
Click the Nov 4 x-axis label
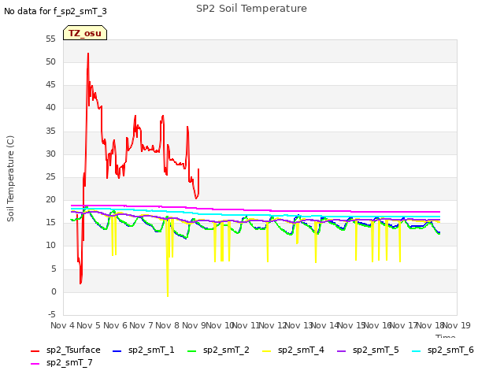click(x=62, y=325)
